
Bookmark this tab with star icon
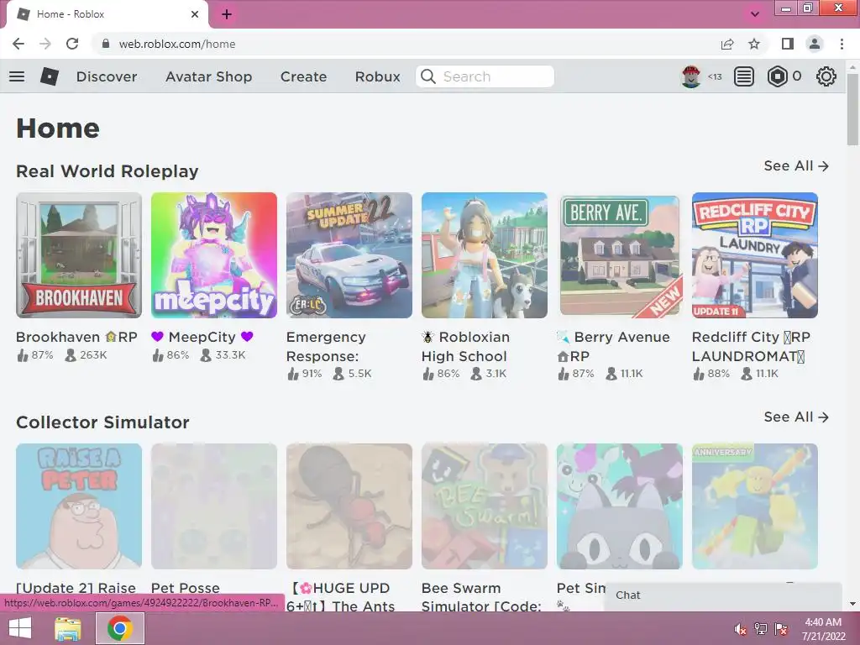tap(754, 44)
